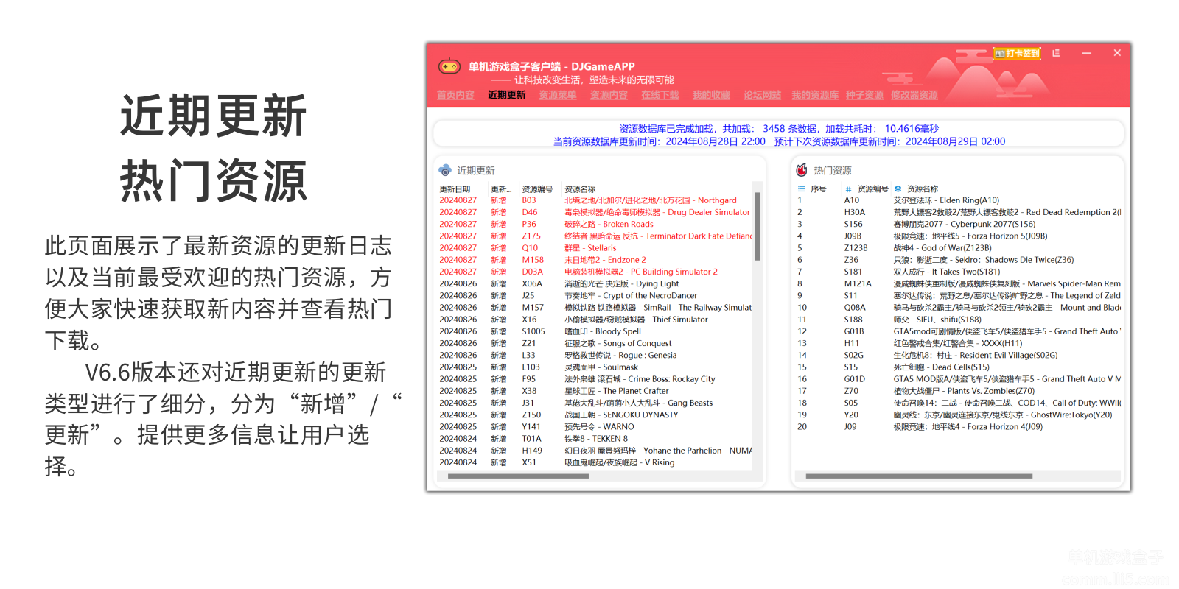Viewport: 1179px width, 589px height.
Task: Select the Songs of Conquest row
Action: click(595, 343)
